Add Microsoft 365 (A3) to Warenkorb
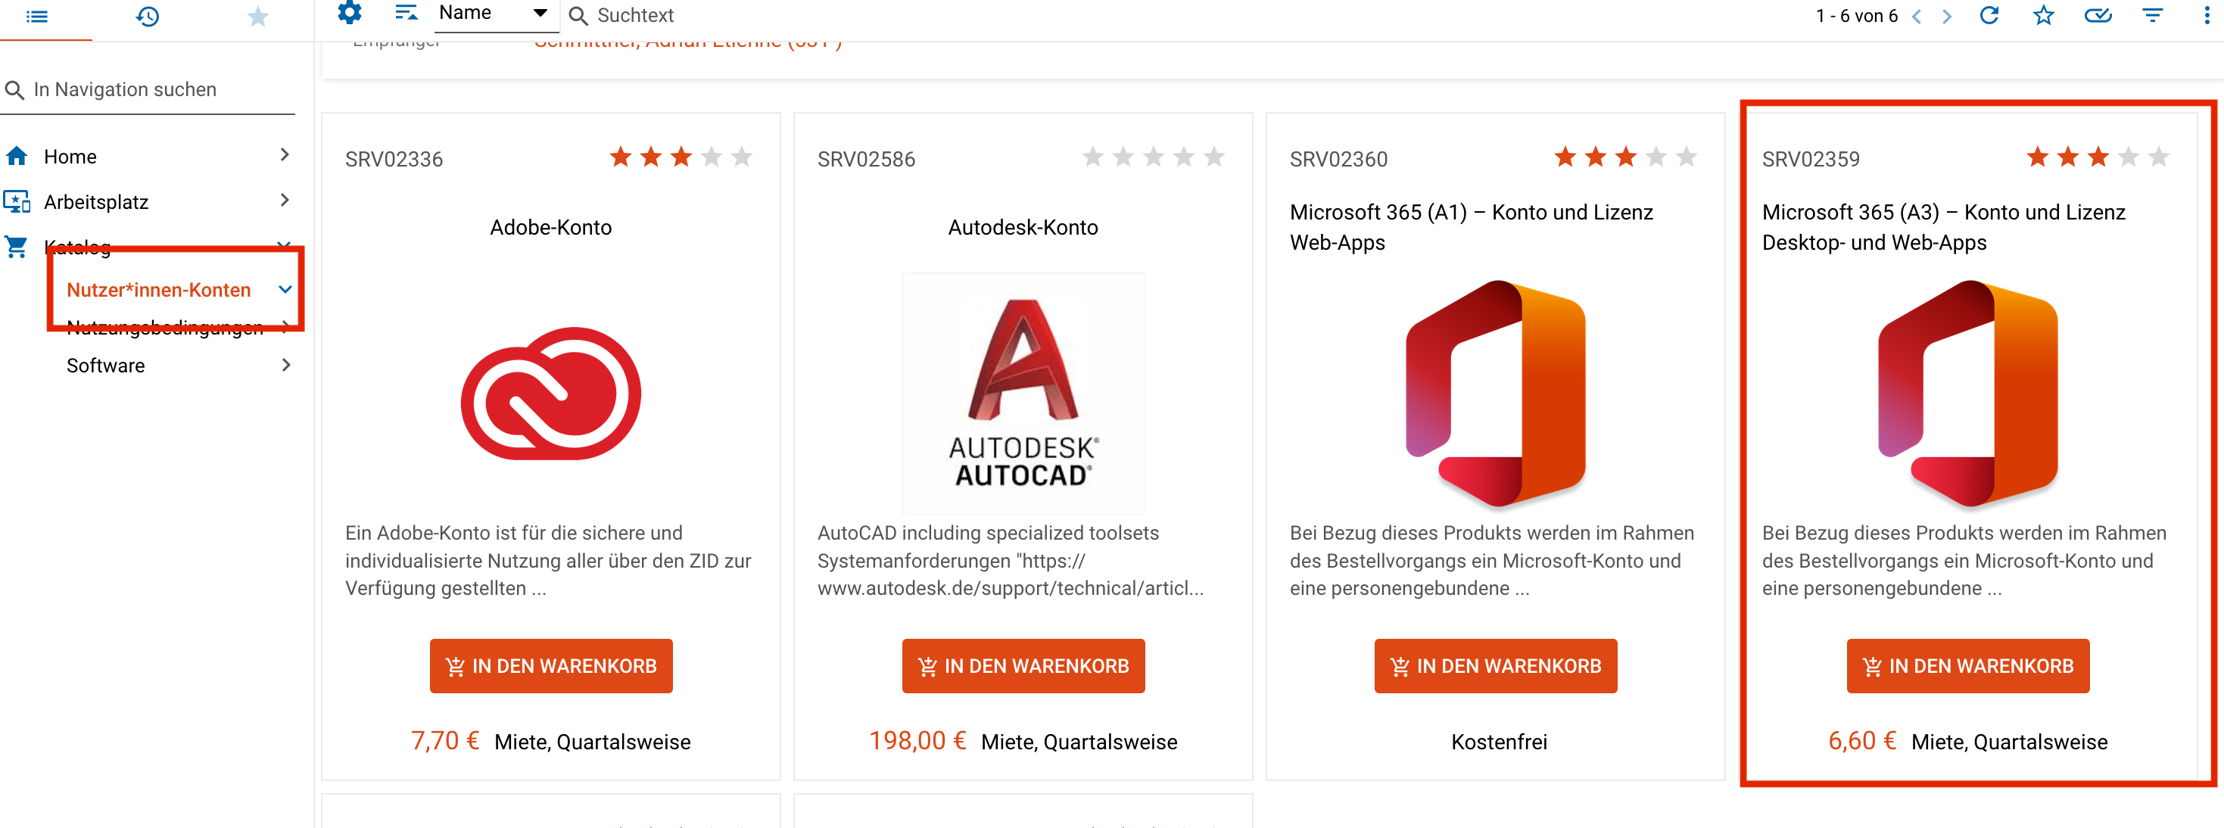 click(1967, 666)
